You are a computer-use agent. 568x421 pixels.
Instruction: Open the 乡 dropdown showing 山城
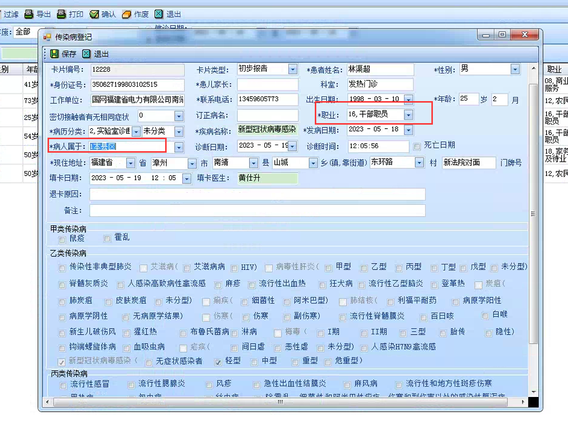point(313,163)
